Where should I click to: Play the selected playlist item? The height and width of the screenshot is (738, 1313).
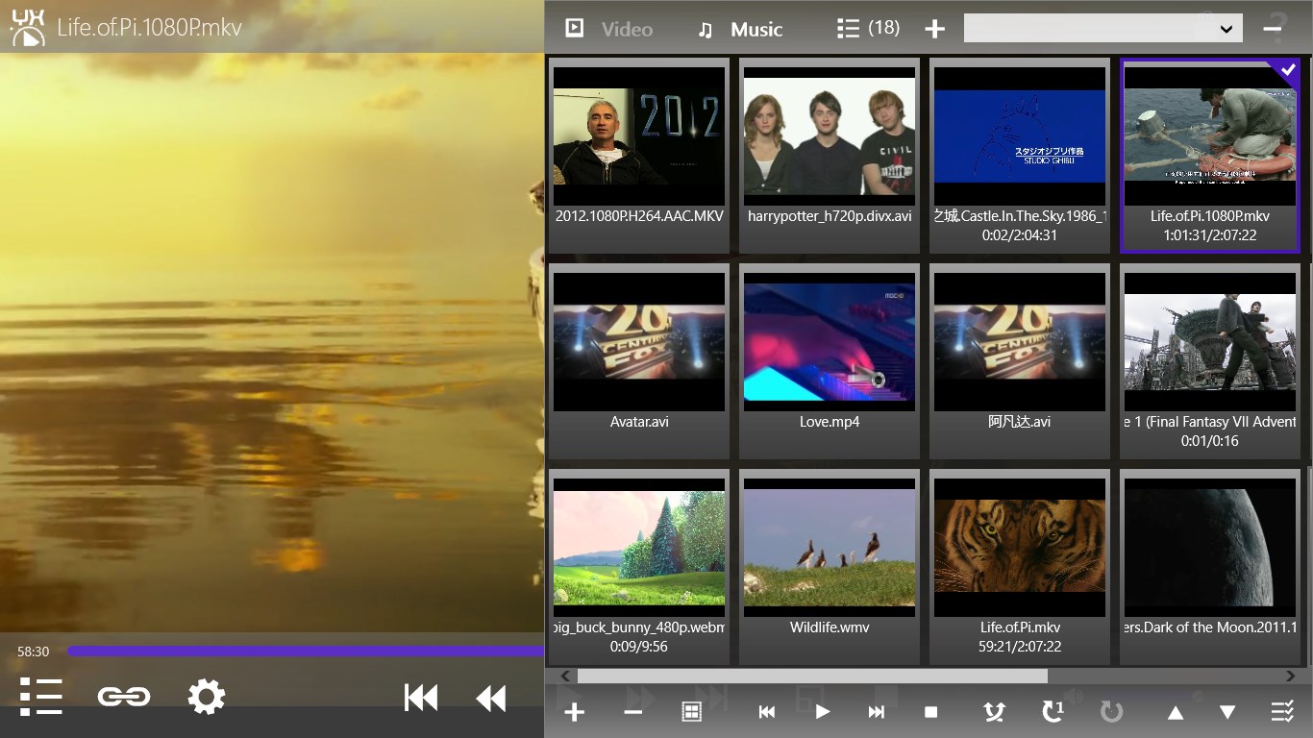pyautogui.click(x=822, y=712)
